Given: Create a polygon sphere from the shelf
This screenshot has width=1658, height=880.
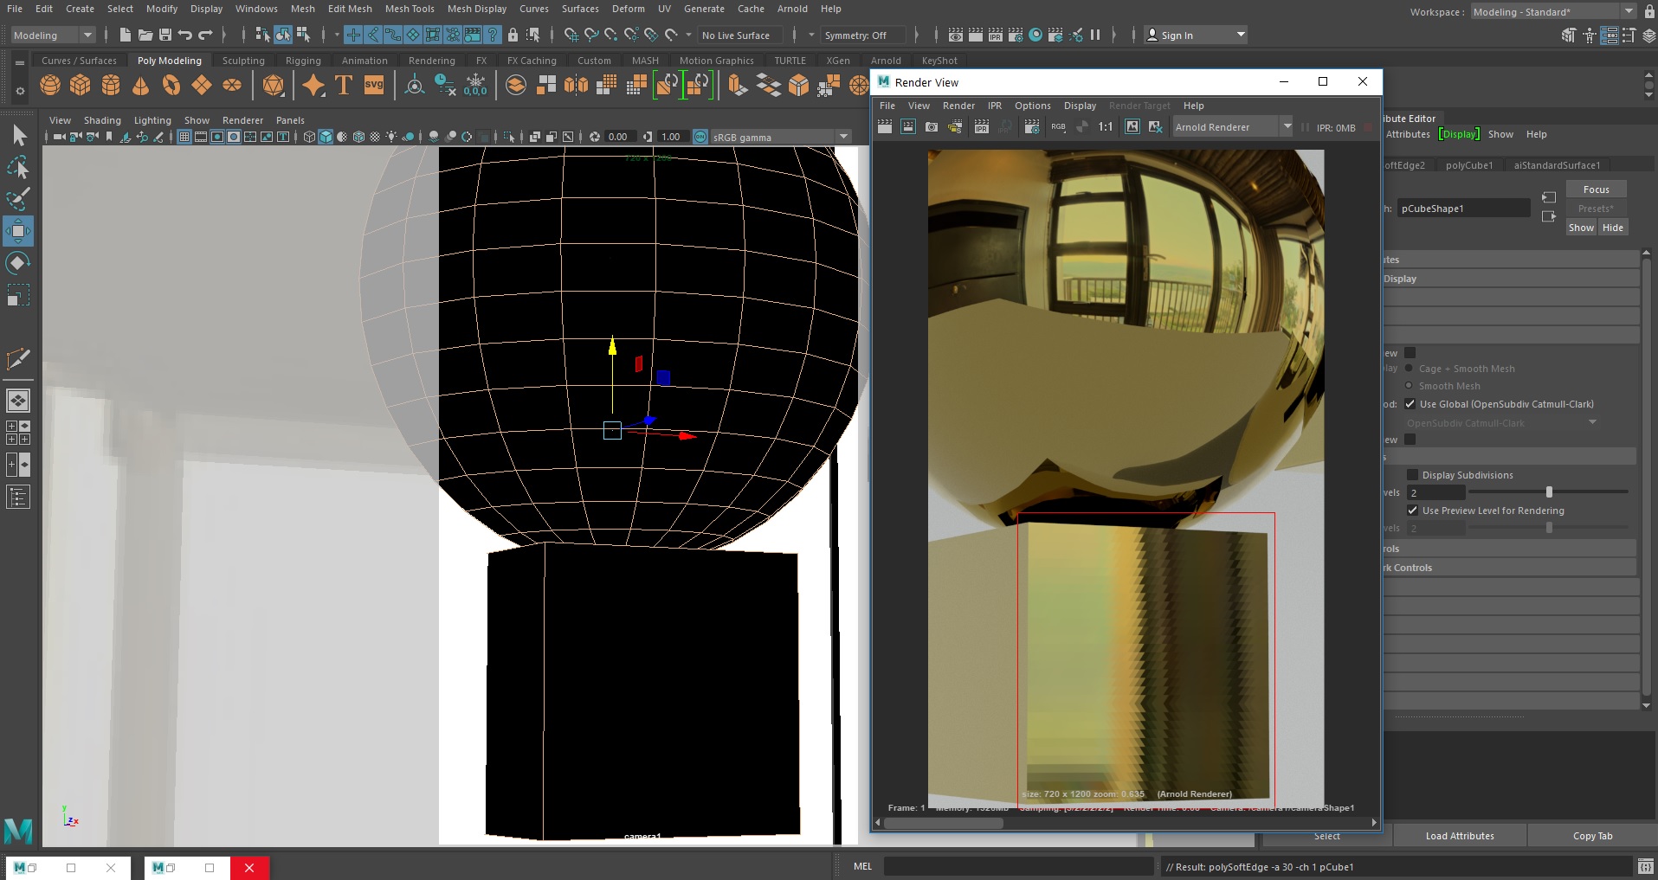Looking at the screenshot, I should click(x=49, y=85).
